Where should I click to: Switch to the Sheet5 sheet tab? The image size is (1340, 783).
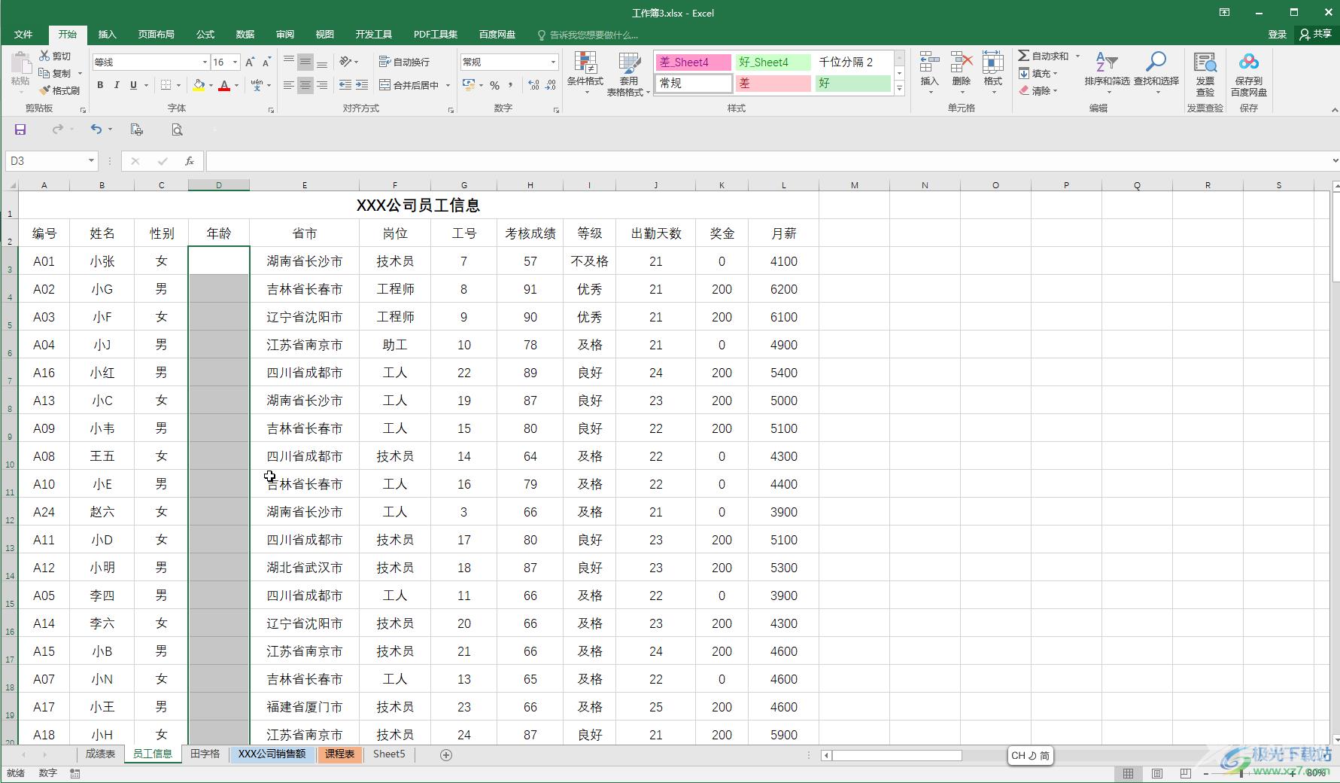(389, 754)
